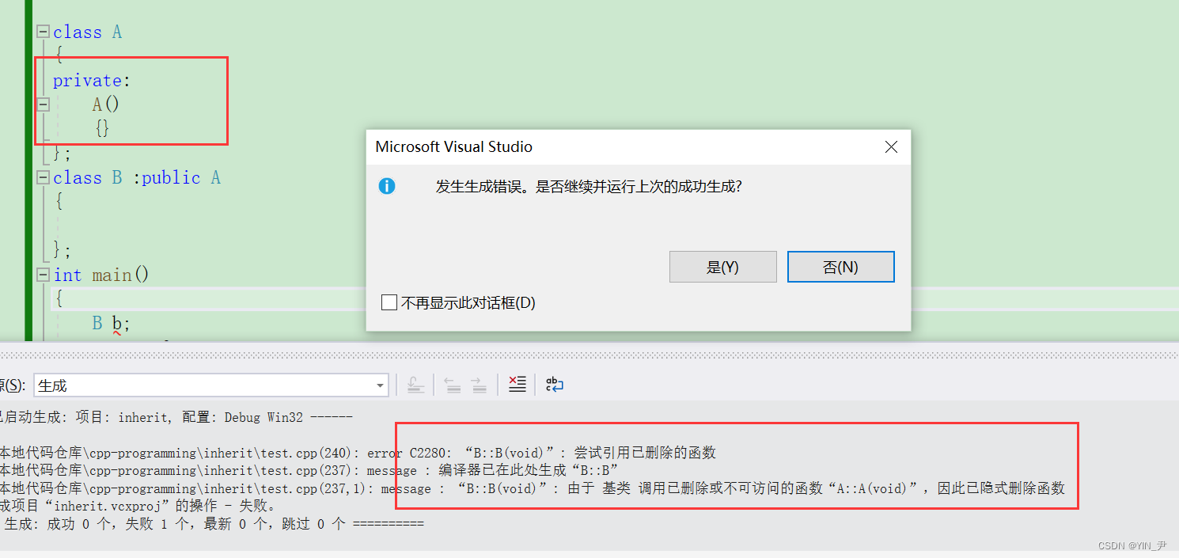Viewport: 1179px width, 558px height.
Task: Click the Go to Next Message icon
Action: [478, 385]
